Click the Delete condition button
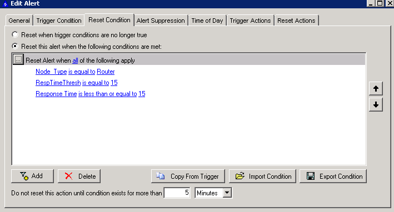The image size is (394, 212). point(79,176)
